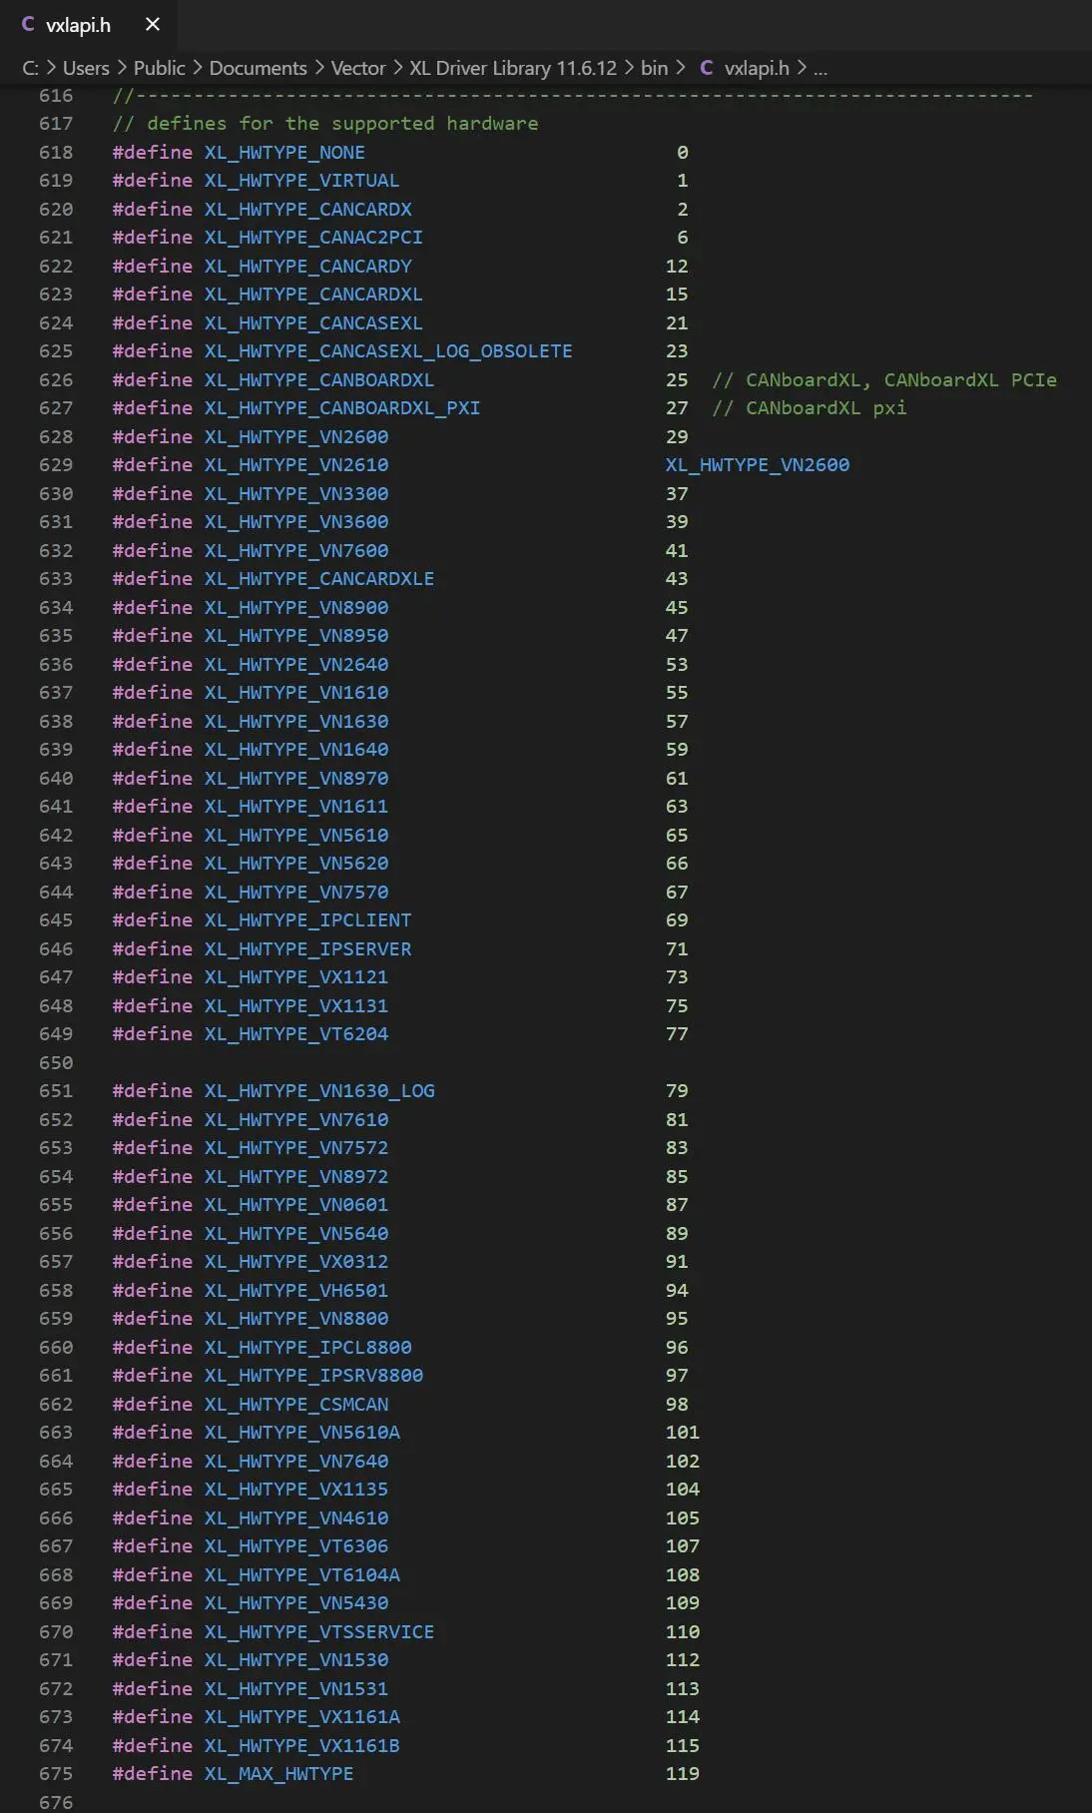Click the XL_HWTYPE_CANCASEXL_LOG_OBSOLETE macro name
The image size is (1092, 1813).
pyautogui.click(x=388, y=351)
